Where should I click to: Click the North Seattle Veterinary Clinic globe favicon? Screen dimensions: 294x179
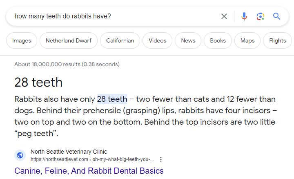click(20, 155)
